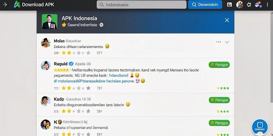The image size is (273, 136).
Task: Open the notifications icon with the red badge
Action: 258,4
